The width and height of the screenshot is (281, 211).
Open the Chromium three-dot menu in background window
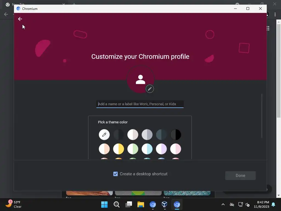[275, 14]
